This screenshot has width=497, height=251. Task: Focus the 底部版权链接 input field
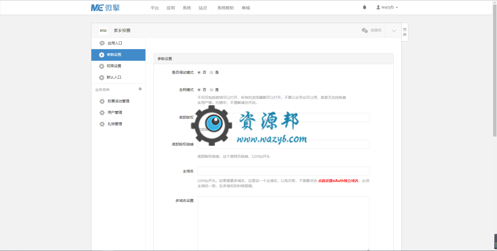tap(283, 144)
